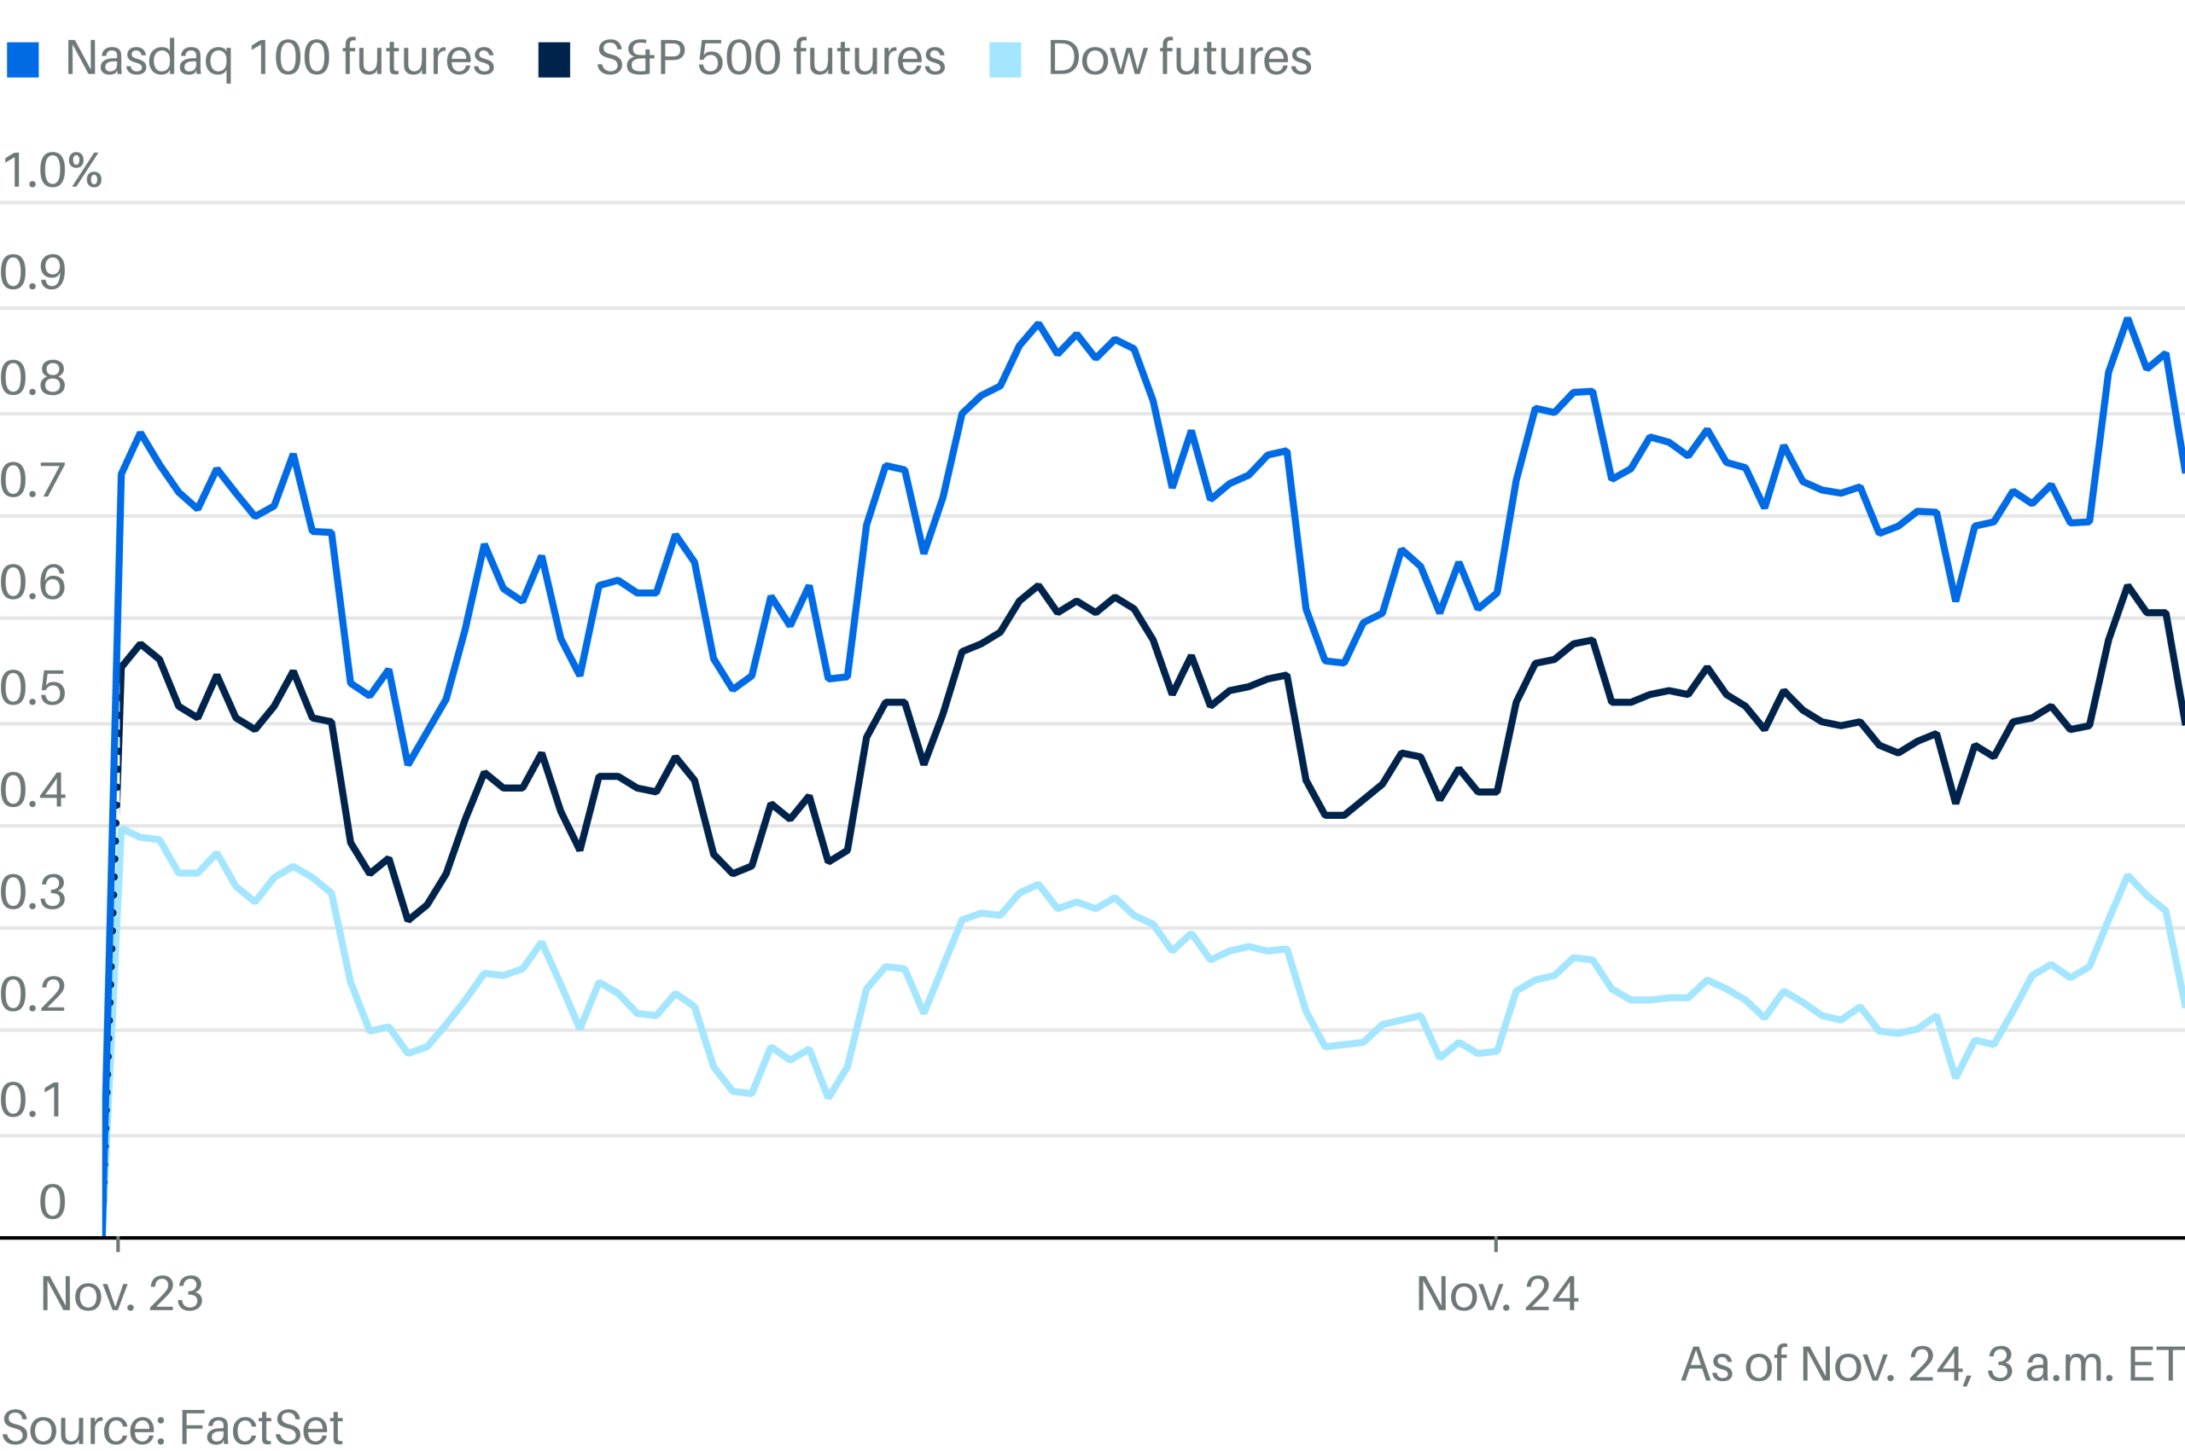Click the Dow futures light blue legend swatch
Viewport: 2185px width, 1451px height.
coord(1005,59)
